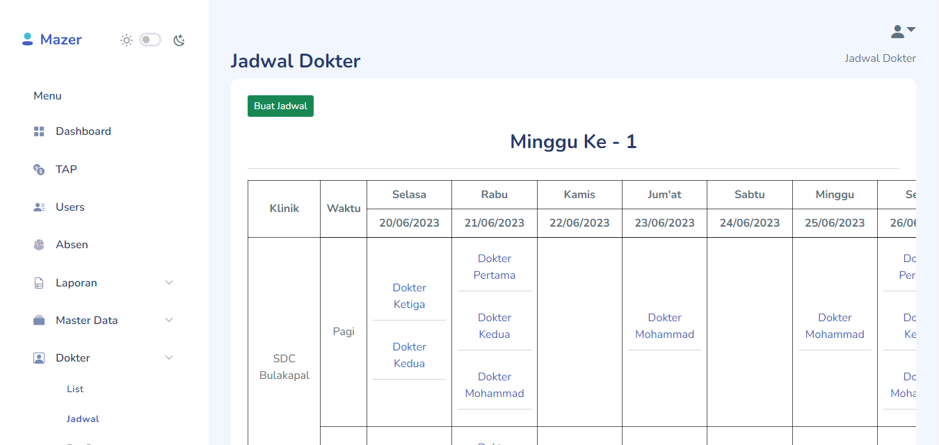The width and height of the screenshot is (939, 445).
Task: Click the sun light-mode icon
Action: click(127, 40)
